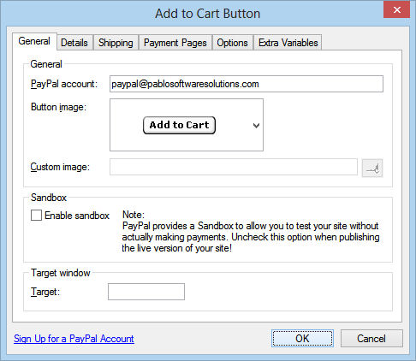Click into the Custom image path field
The width and height of the screenshot is (416, 361).
coord(234,167)
